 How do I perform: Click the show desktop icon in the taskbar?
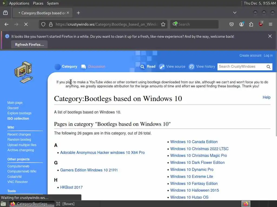point(3,204)
